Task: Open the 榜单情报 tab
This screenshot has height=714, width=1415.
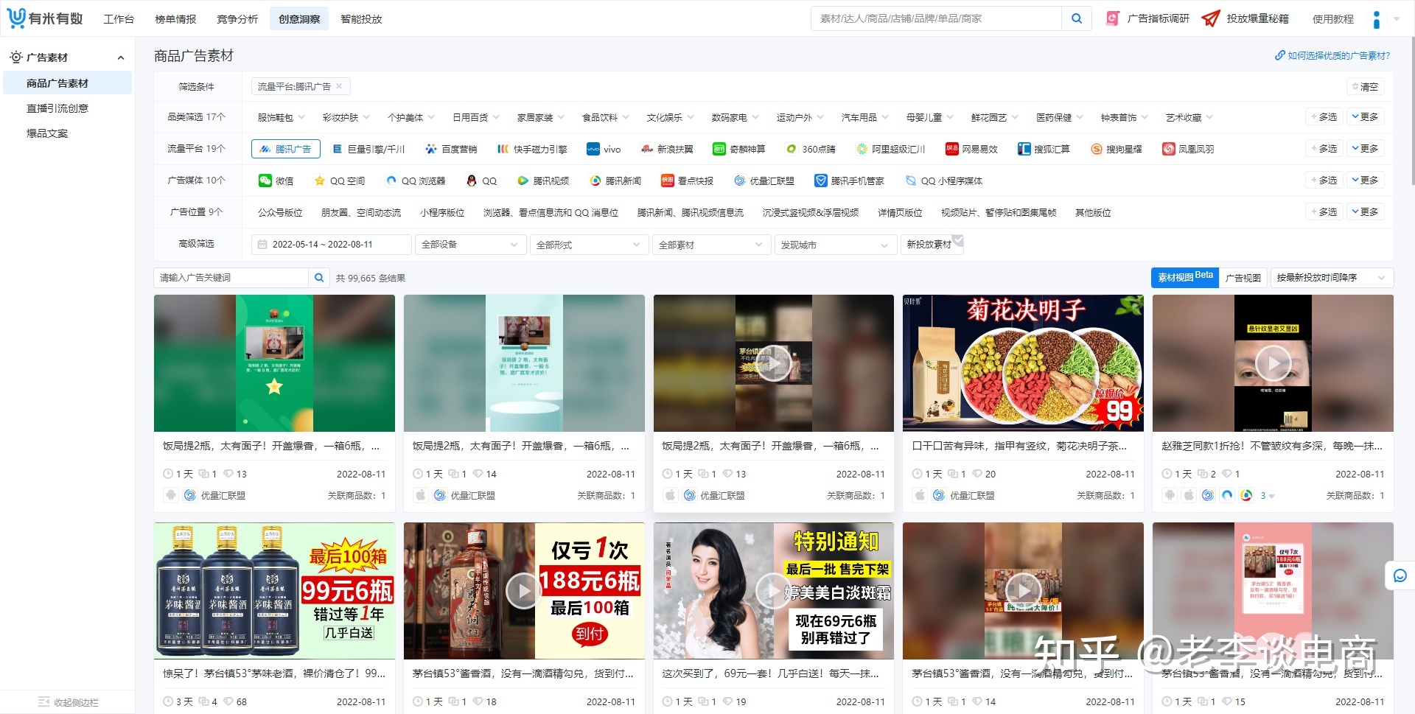Action: click(175, 19)
